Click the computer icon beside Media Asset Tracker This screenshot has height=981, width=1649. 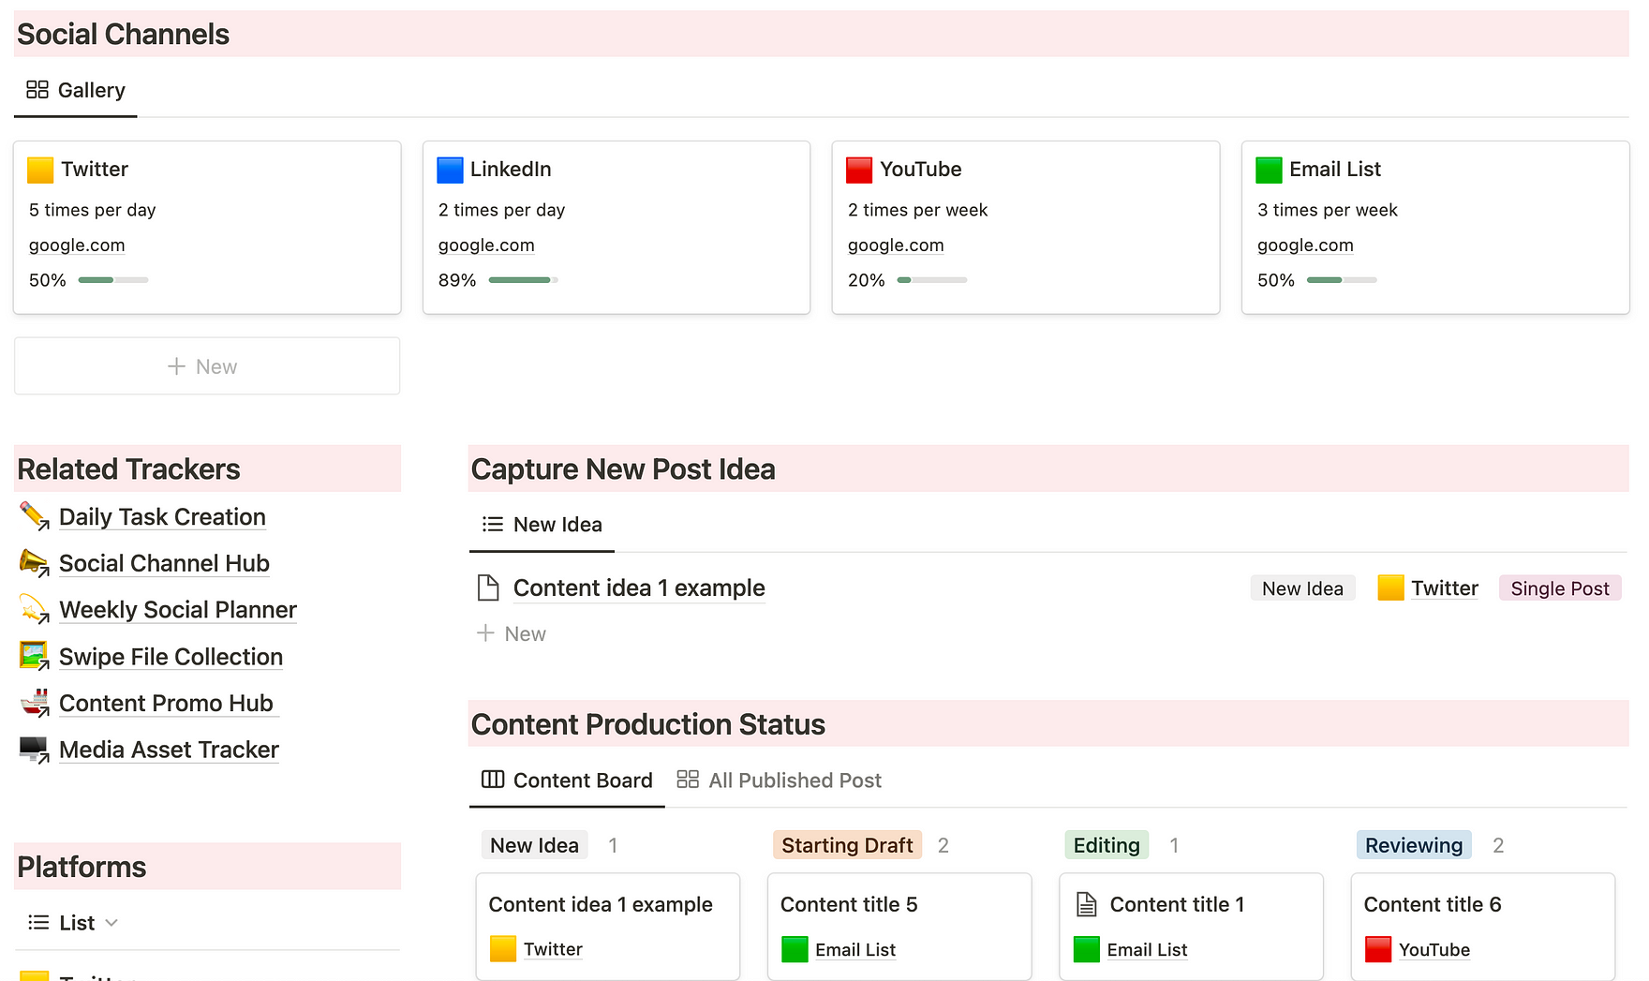coord(34,750)
